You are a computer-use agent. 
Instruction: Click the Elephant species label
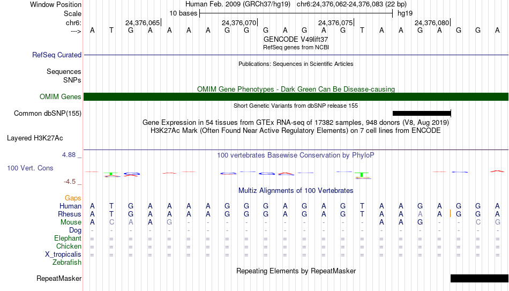point(68,238)
